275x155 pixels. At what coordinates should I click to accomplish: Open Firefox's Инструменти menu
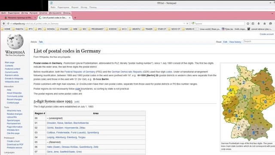point(55,13)
